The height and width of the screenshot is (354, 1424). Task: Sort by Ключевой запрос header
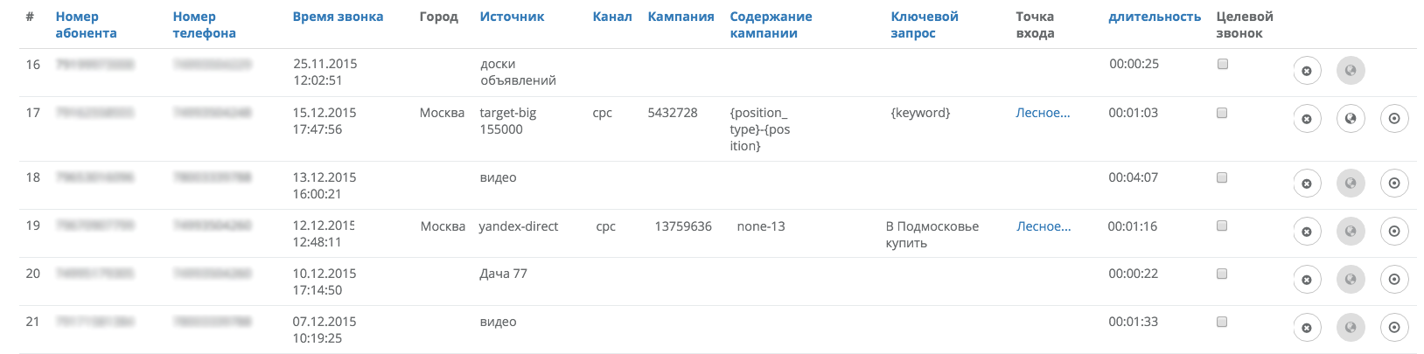tap(925, 24)
